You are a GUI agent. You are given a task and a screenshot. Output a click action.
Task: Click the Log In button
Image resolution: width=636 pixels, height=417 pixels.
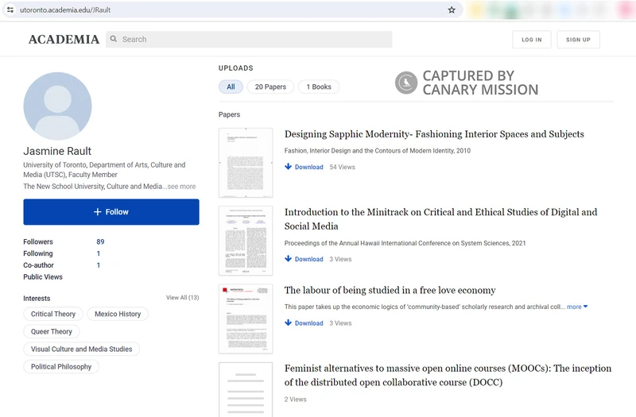[x=532, y=40]
